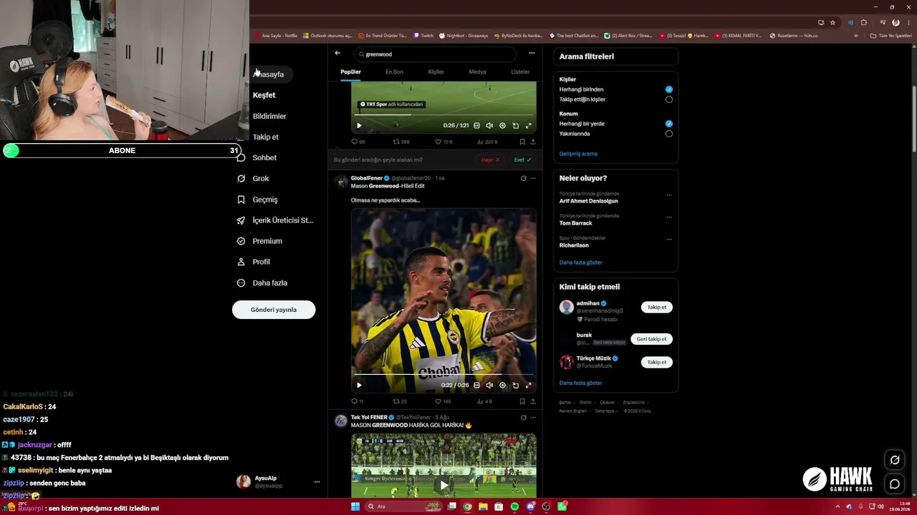Bookmark this page with the star icon
The image size is (917, 515).
coord(832,22)
